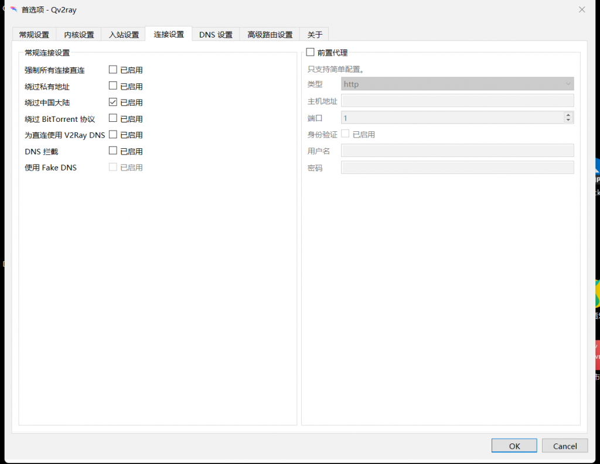Viewport: 600px width, 464px height.
Task: Open the 内核设置 tab
Action: coord(79,35)
